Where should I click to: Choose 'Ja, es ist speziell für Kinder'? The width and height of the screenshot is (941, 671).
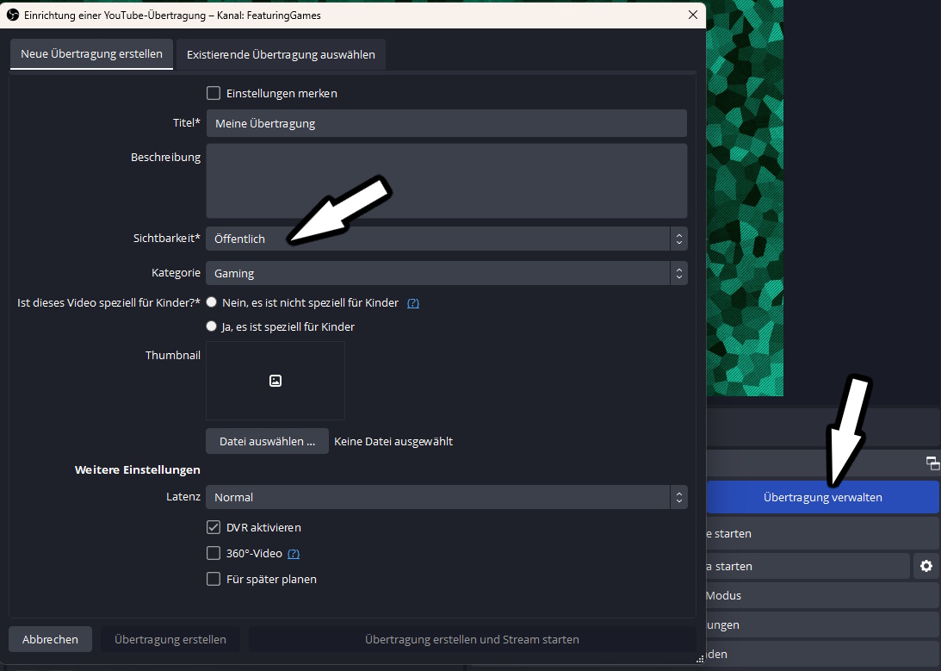coord(211,326)
